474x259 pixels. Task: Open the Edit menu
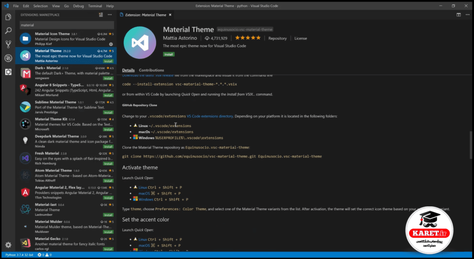(26, 6)
